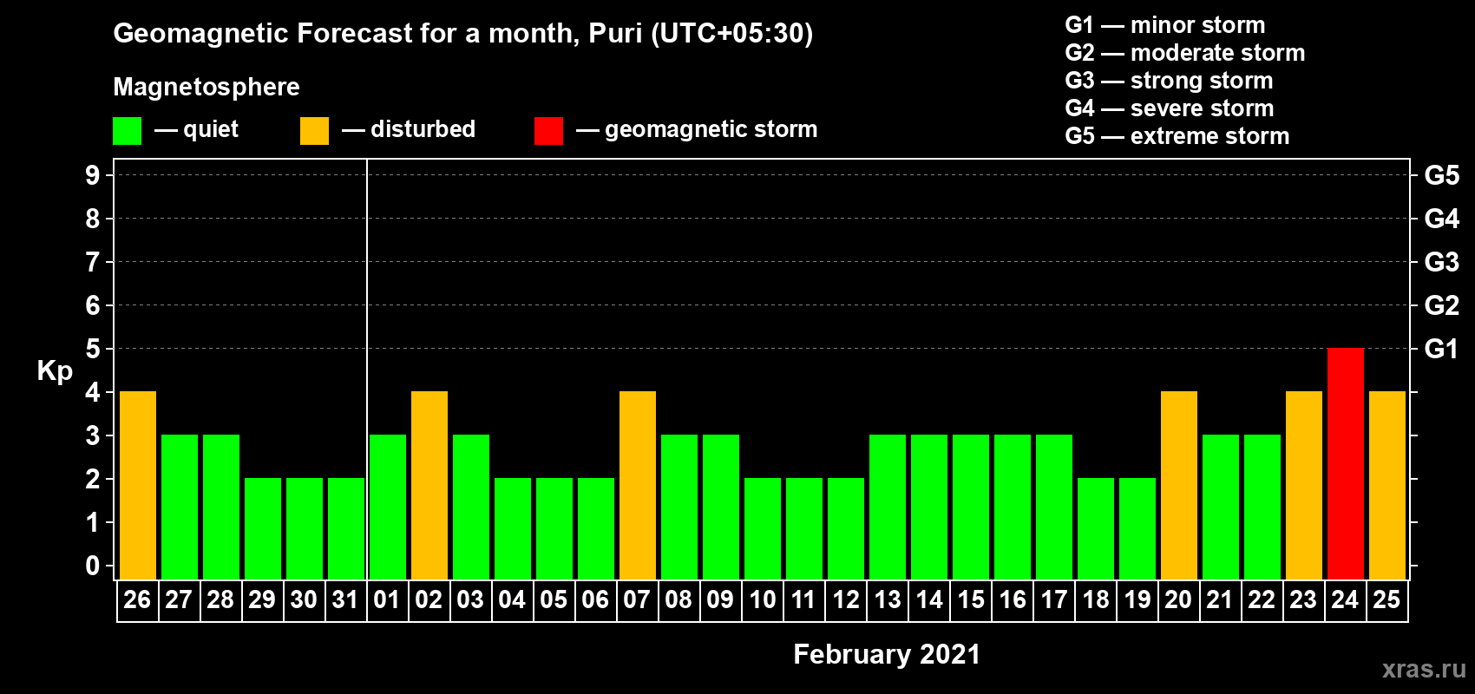
Task: Click the G1 label on right axis
Action: [1441, 349]
